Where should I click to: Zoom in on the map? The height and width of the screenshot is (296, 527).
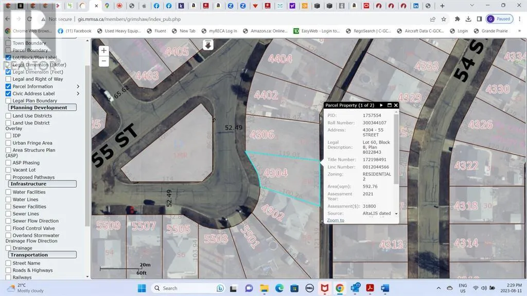click(x=104, y=50)
